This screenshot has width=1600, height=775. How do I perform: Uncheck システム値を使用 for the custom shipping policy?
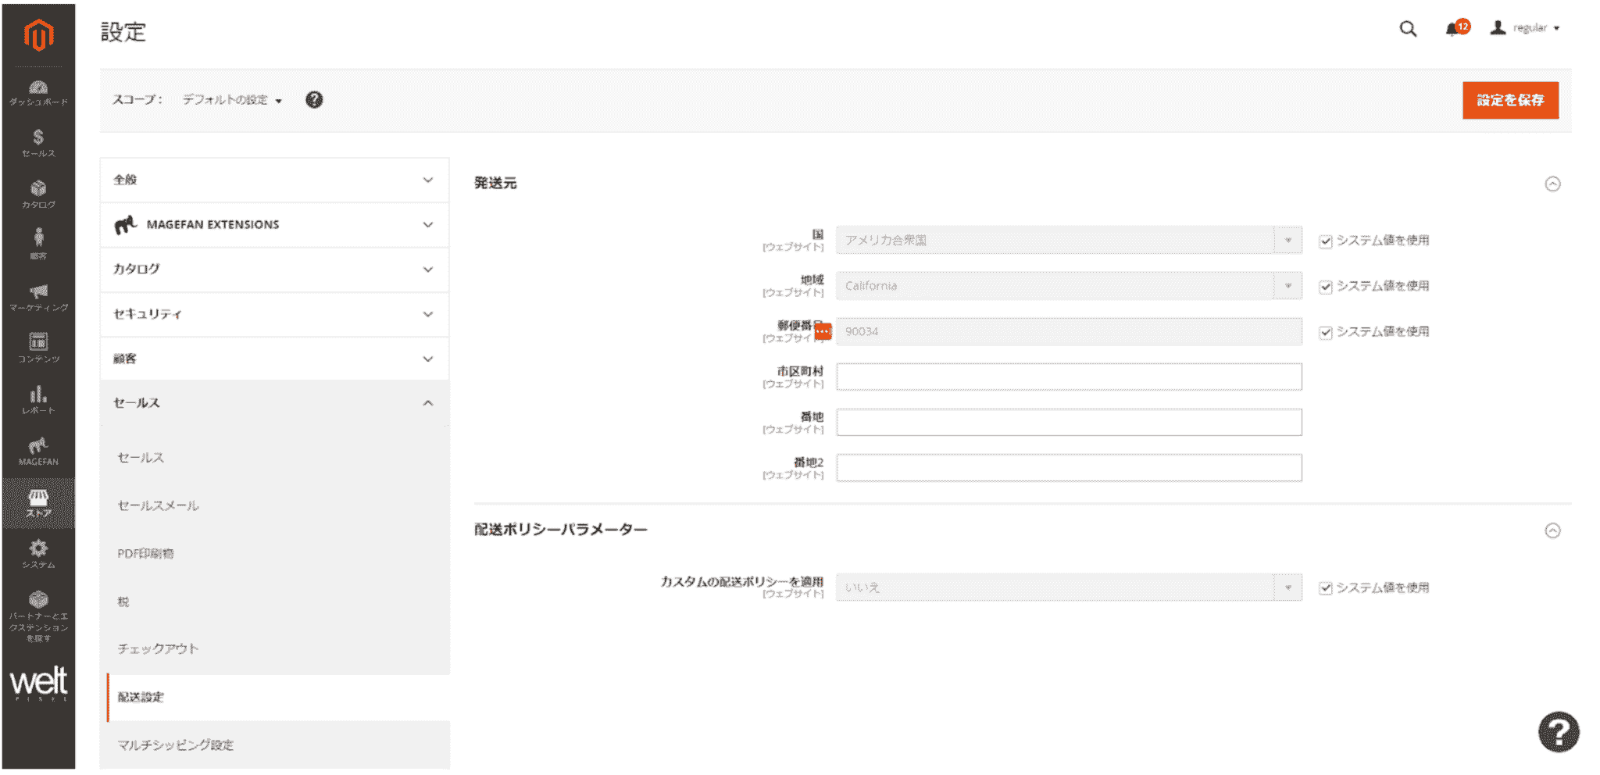click(1326, 587)
